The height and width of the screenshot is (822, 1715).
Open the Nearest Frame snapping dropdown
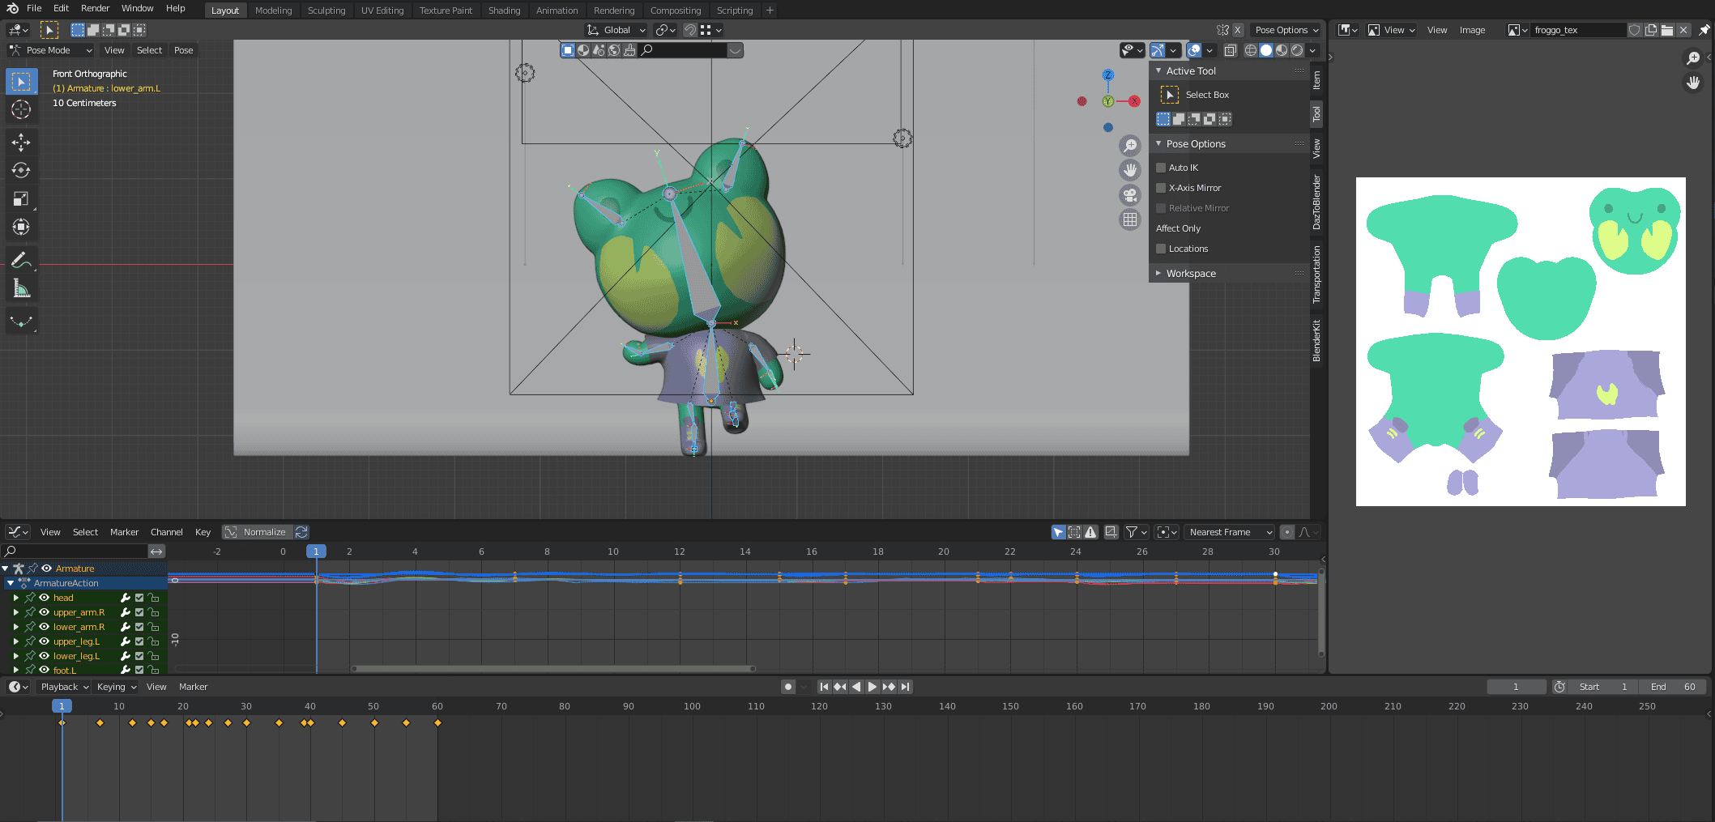pyautogui.click(x=1230, y=532)
